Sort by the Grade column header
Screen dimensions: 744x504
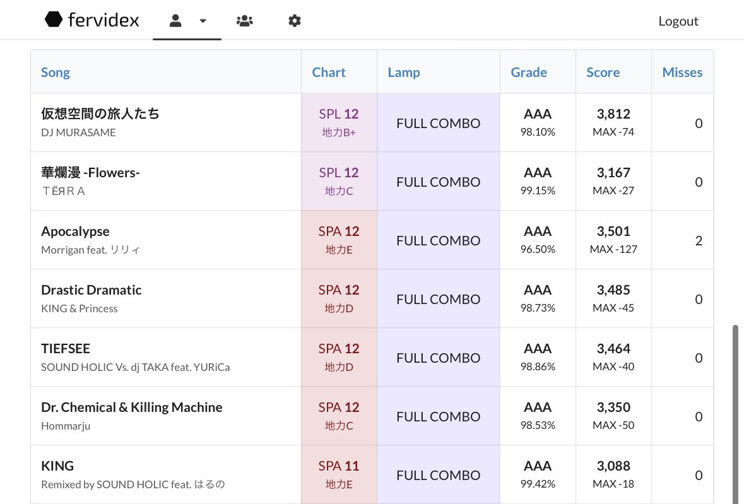click(529, 72)
